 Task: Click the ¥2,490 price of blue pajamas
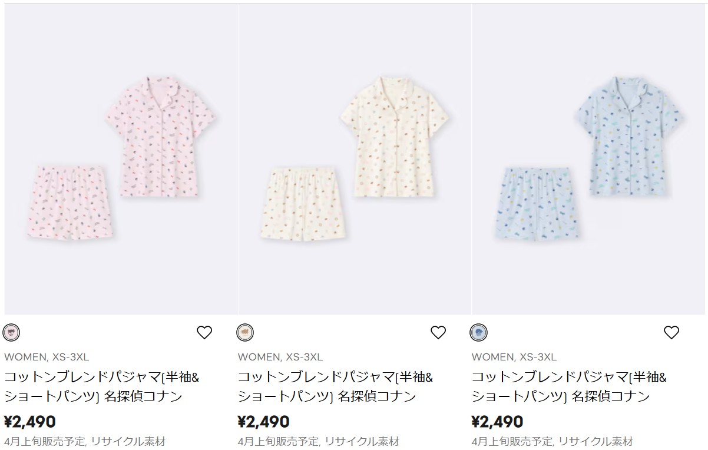coord(498,422)
